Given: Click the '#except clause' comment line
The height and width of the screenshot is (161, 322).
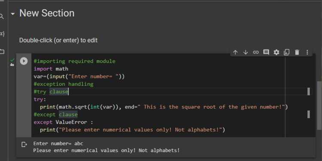Looking at the screenshot, I should click(56, 114).
